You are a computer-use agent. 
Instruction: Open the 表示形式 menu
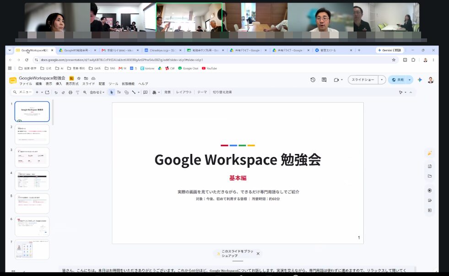72,84
